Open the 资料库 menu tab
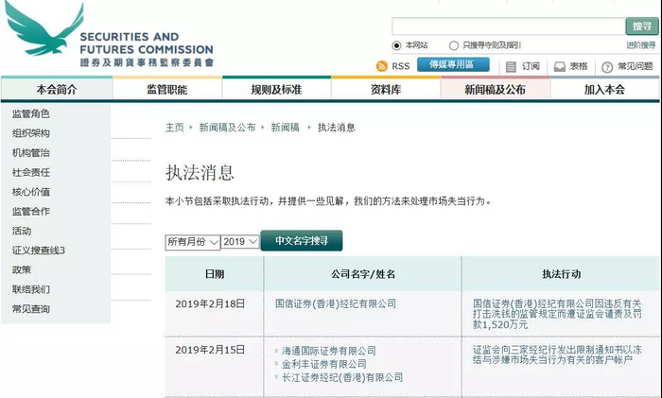This screenshot has width=662, height=398. [386, 90]
